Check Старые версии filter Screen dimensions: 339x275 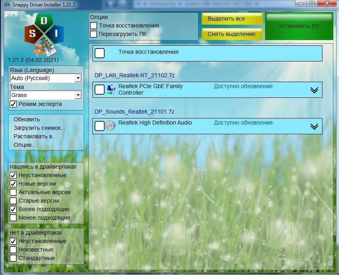pyautogui.click(x=13, y=201)
